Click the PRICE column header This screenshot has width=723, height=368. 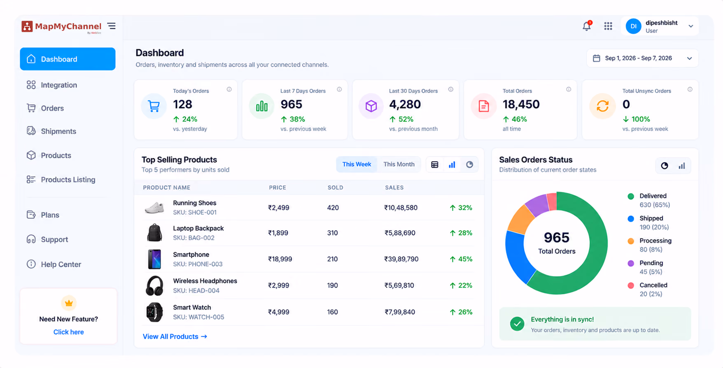(278, 187)
